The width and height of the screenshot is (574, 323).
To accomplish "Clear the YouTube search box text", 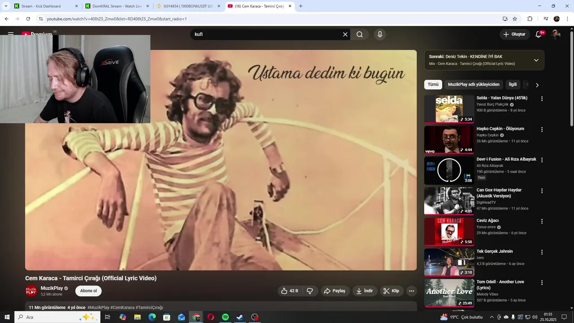I will coord(345,34).
